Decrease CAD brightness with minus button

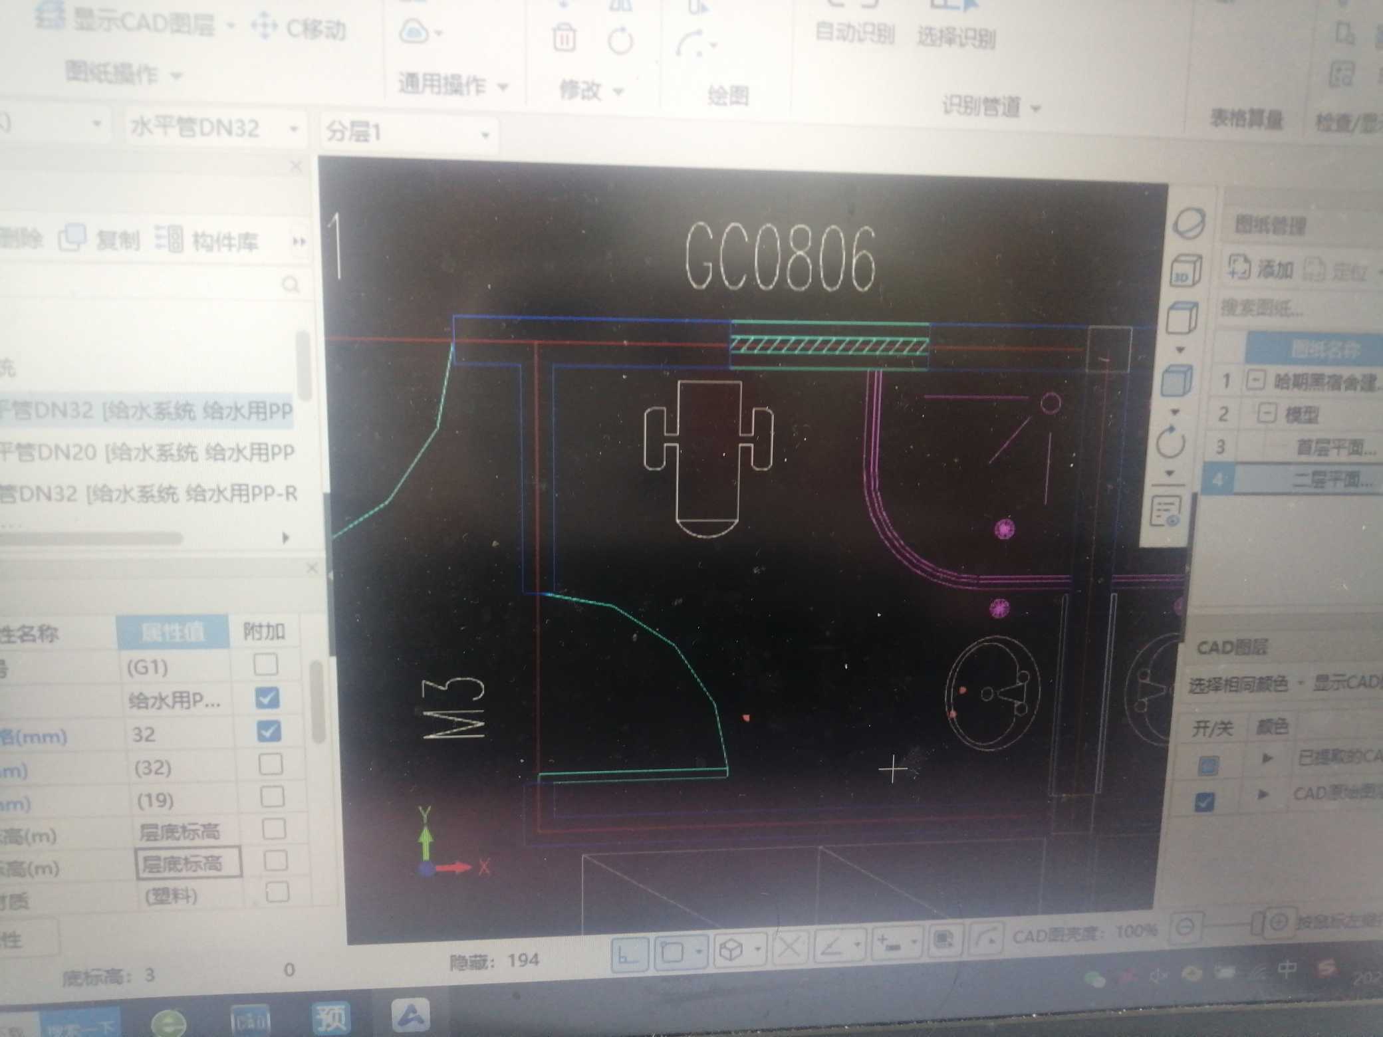click(1187, 926)
